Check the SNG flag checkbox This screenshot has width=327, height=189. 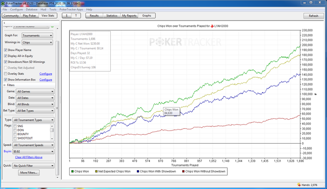click(15, 126)
